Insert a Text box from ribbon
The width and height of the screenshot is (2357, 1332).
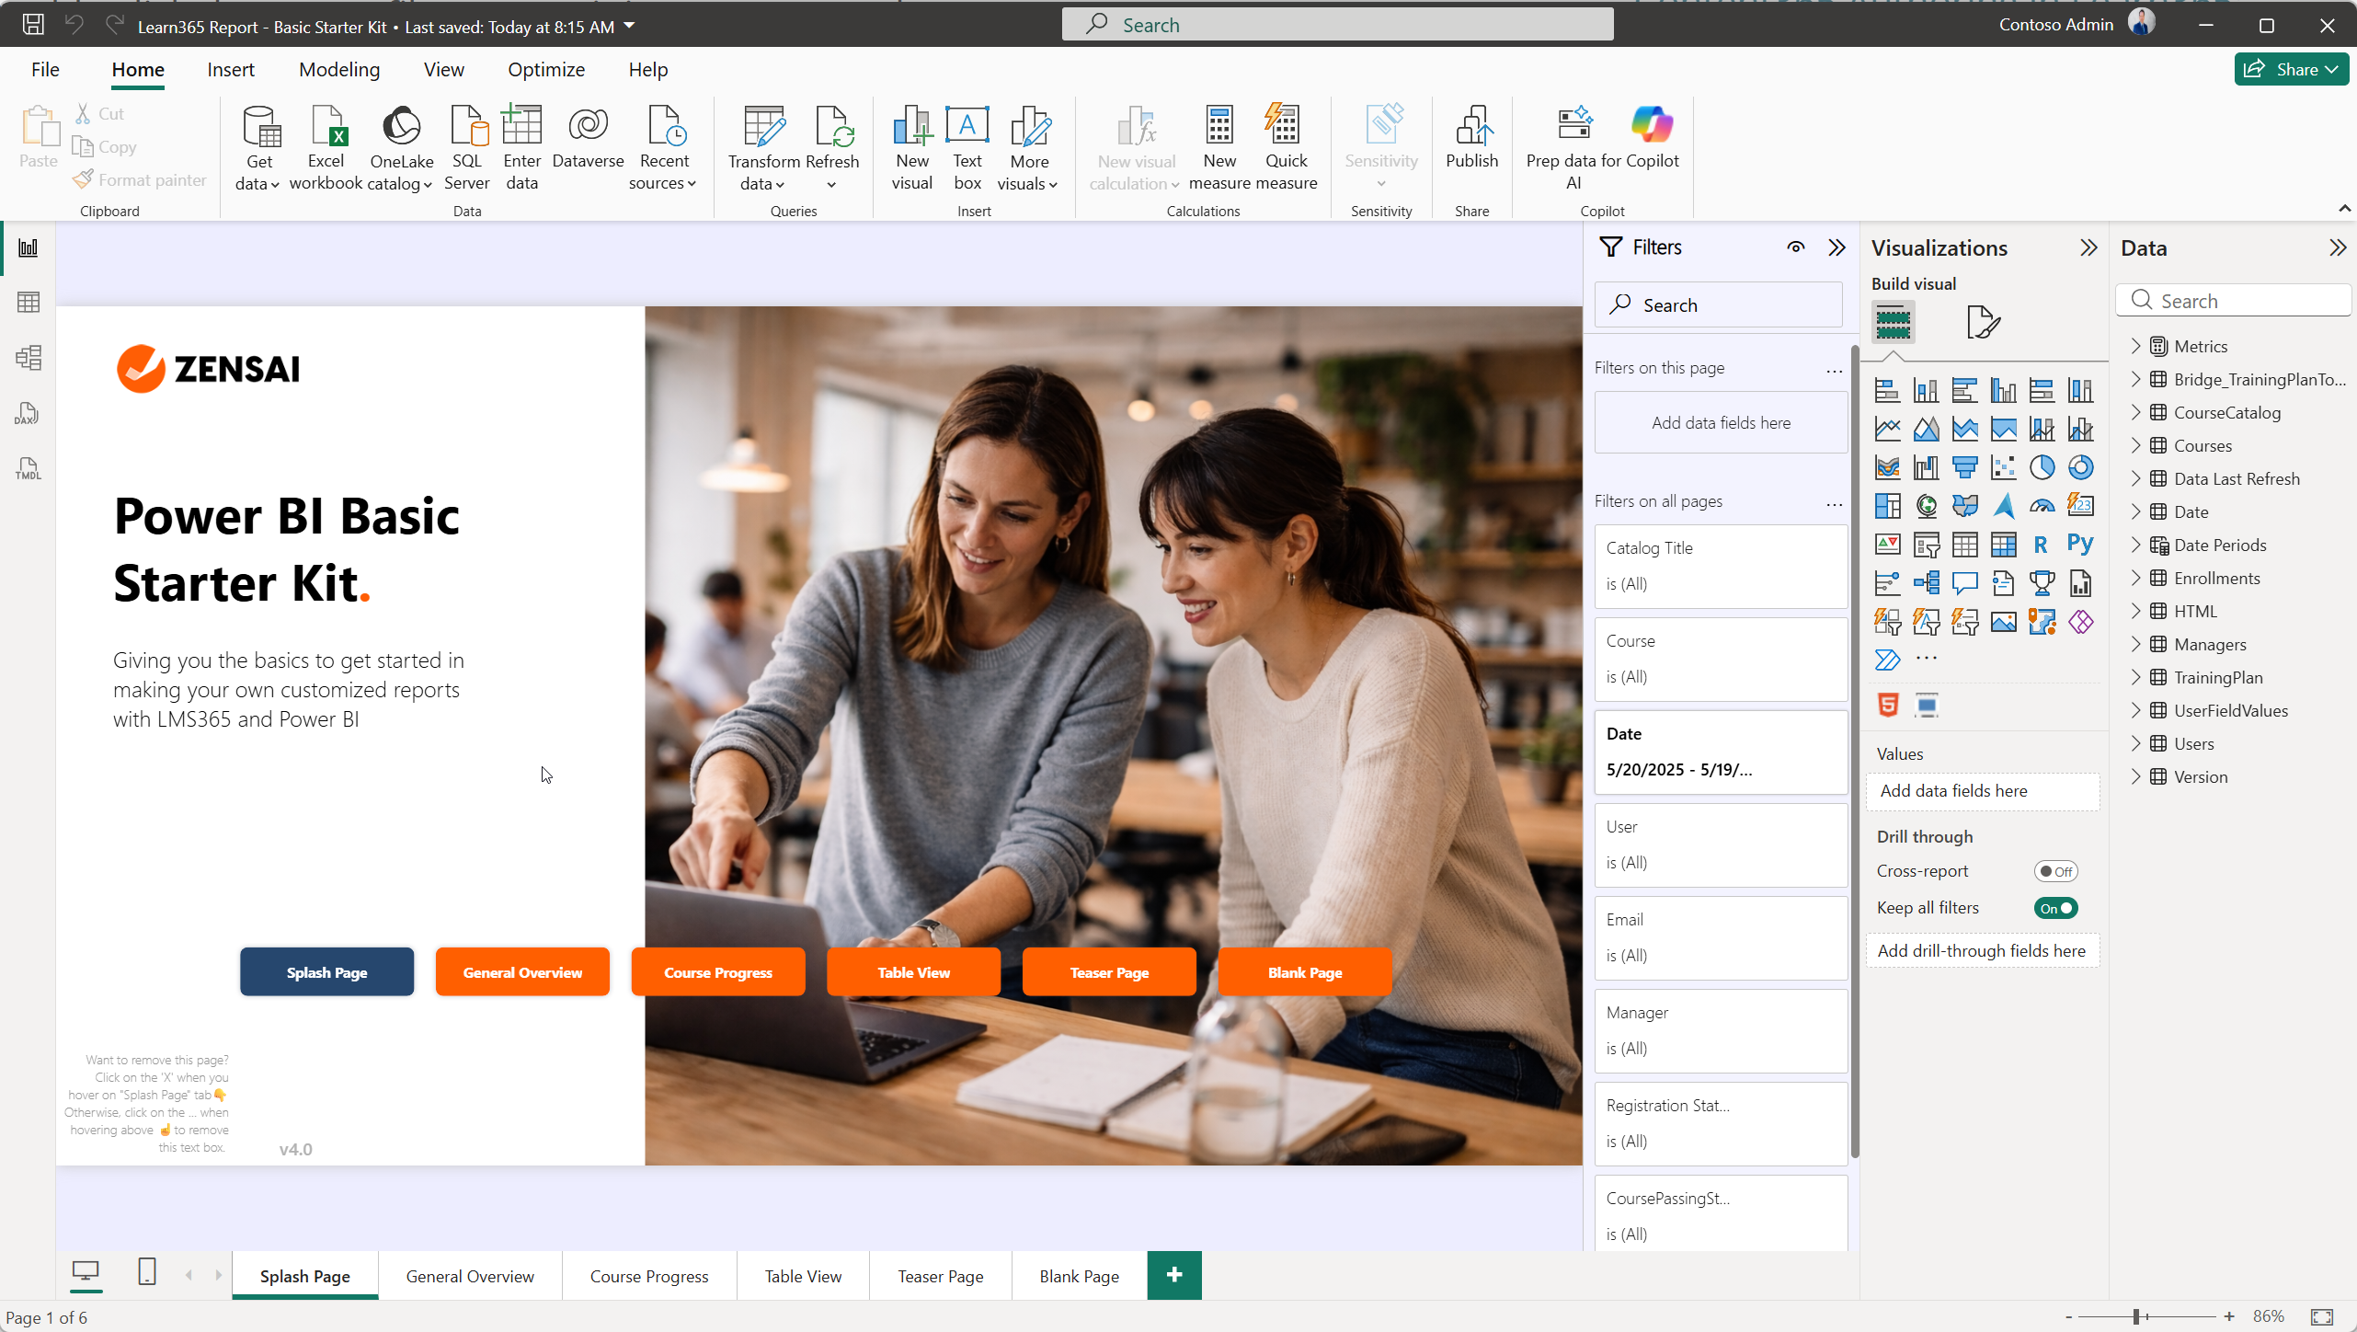pos(967,148)
